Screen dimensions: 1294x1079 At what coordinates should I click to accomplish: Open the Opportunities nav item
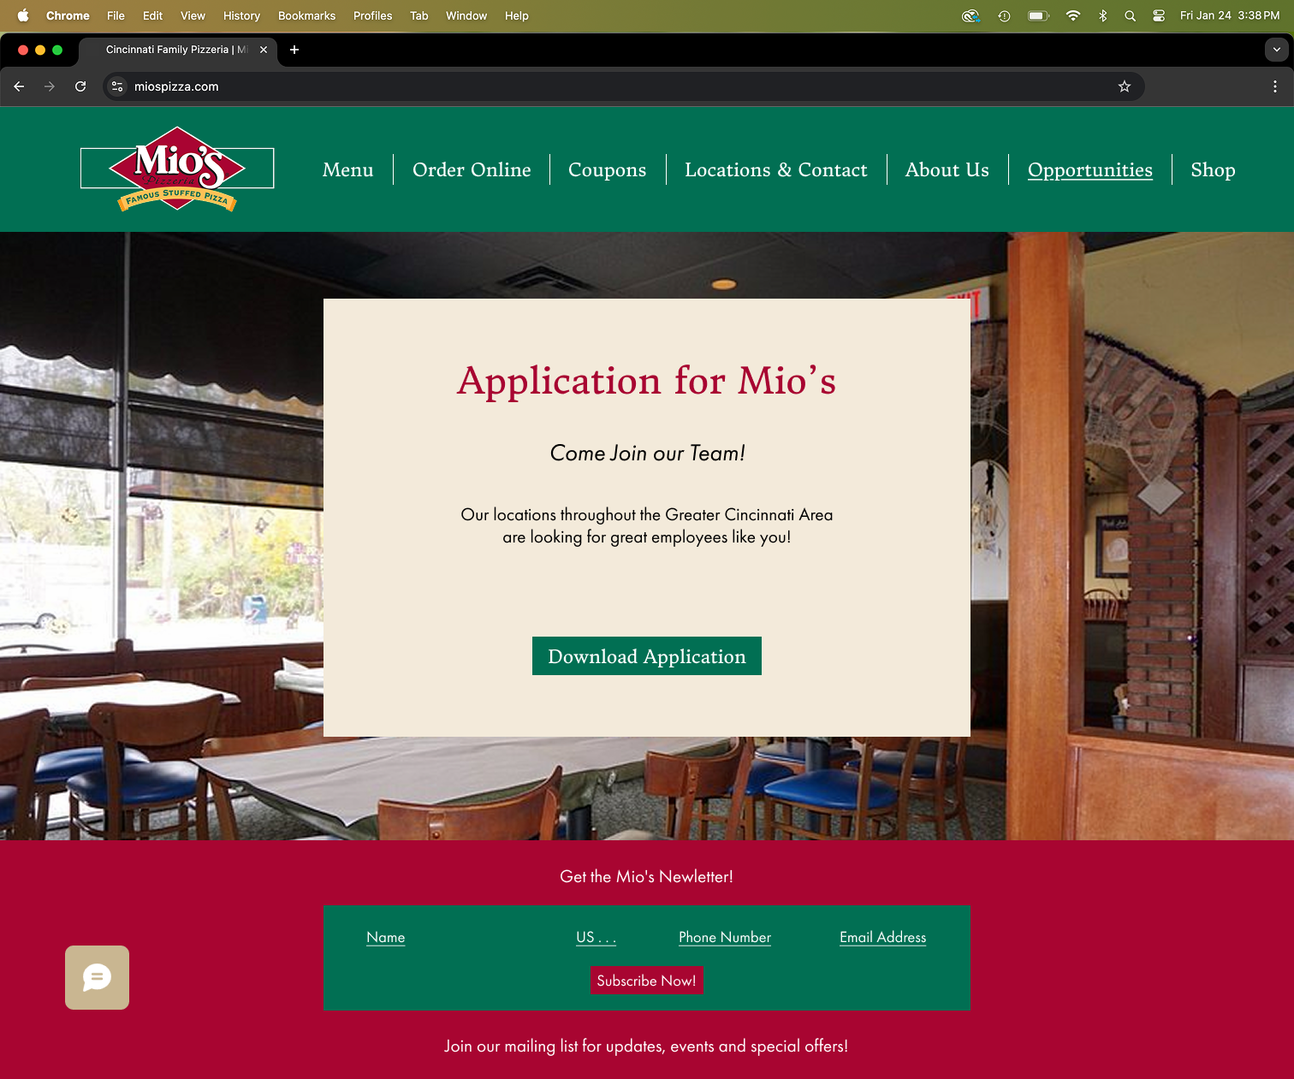[1090, 169]
